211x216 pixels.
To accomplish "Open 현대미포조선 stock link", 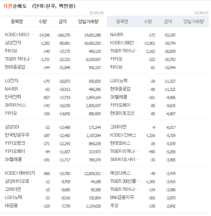I will (x=122, y=113).
